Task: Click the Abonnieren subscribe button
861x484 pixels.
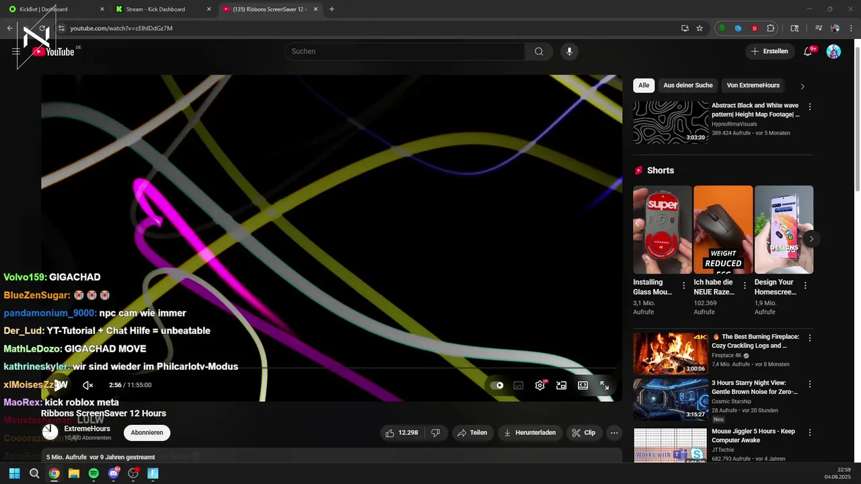Action: (147, 432)
